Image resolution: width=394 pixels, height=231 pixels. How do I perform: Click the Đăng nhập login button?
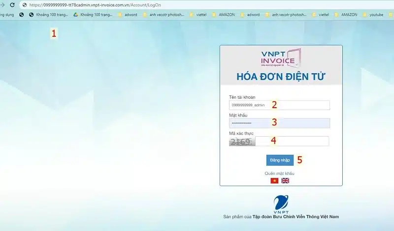point(280,160)
